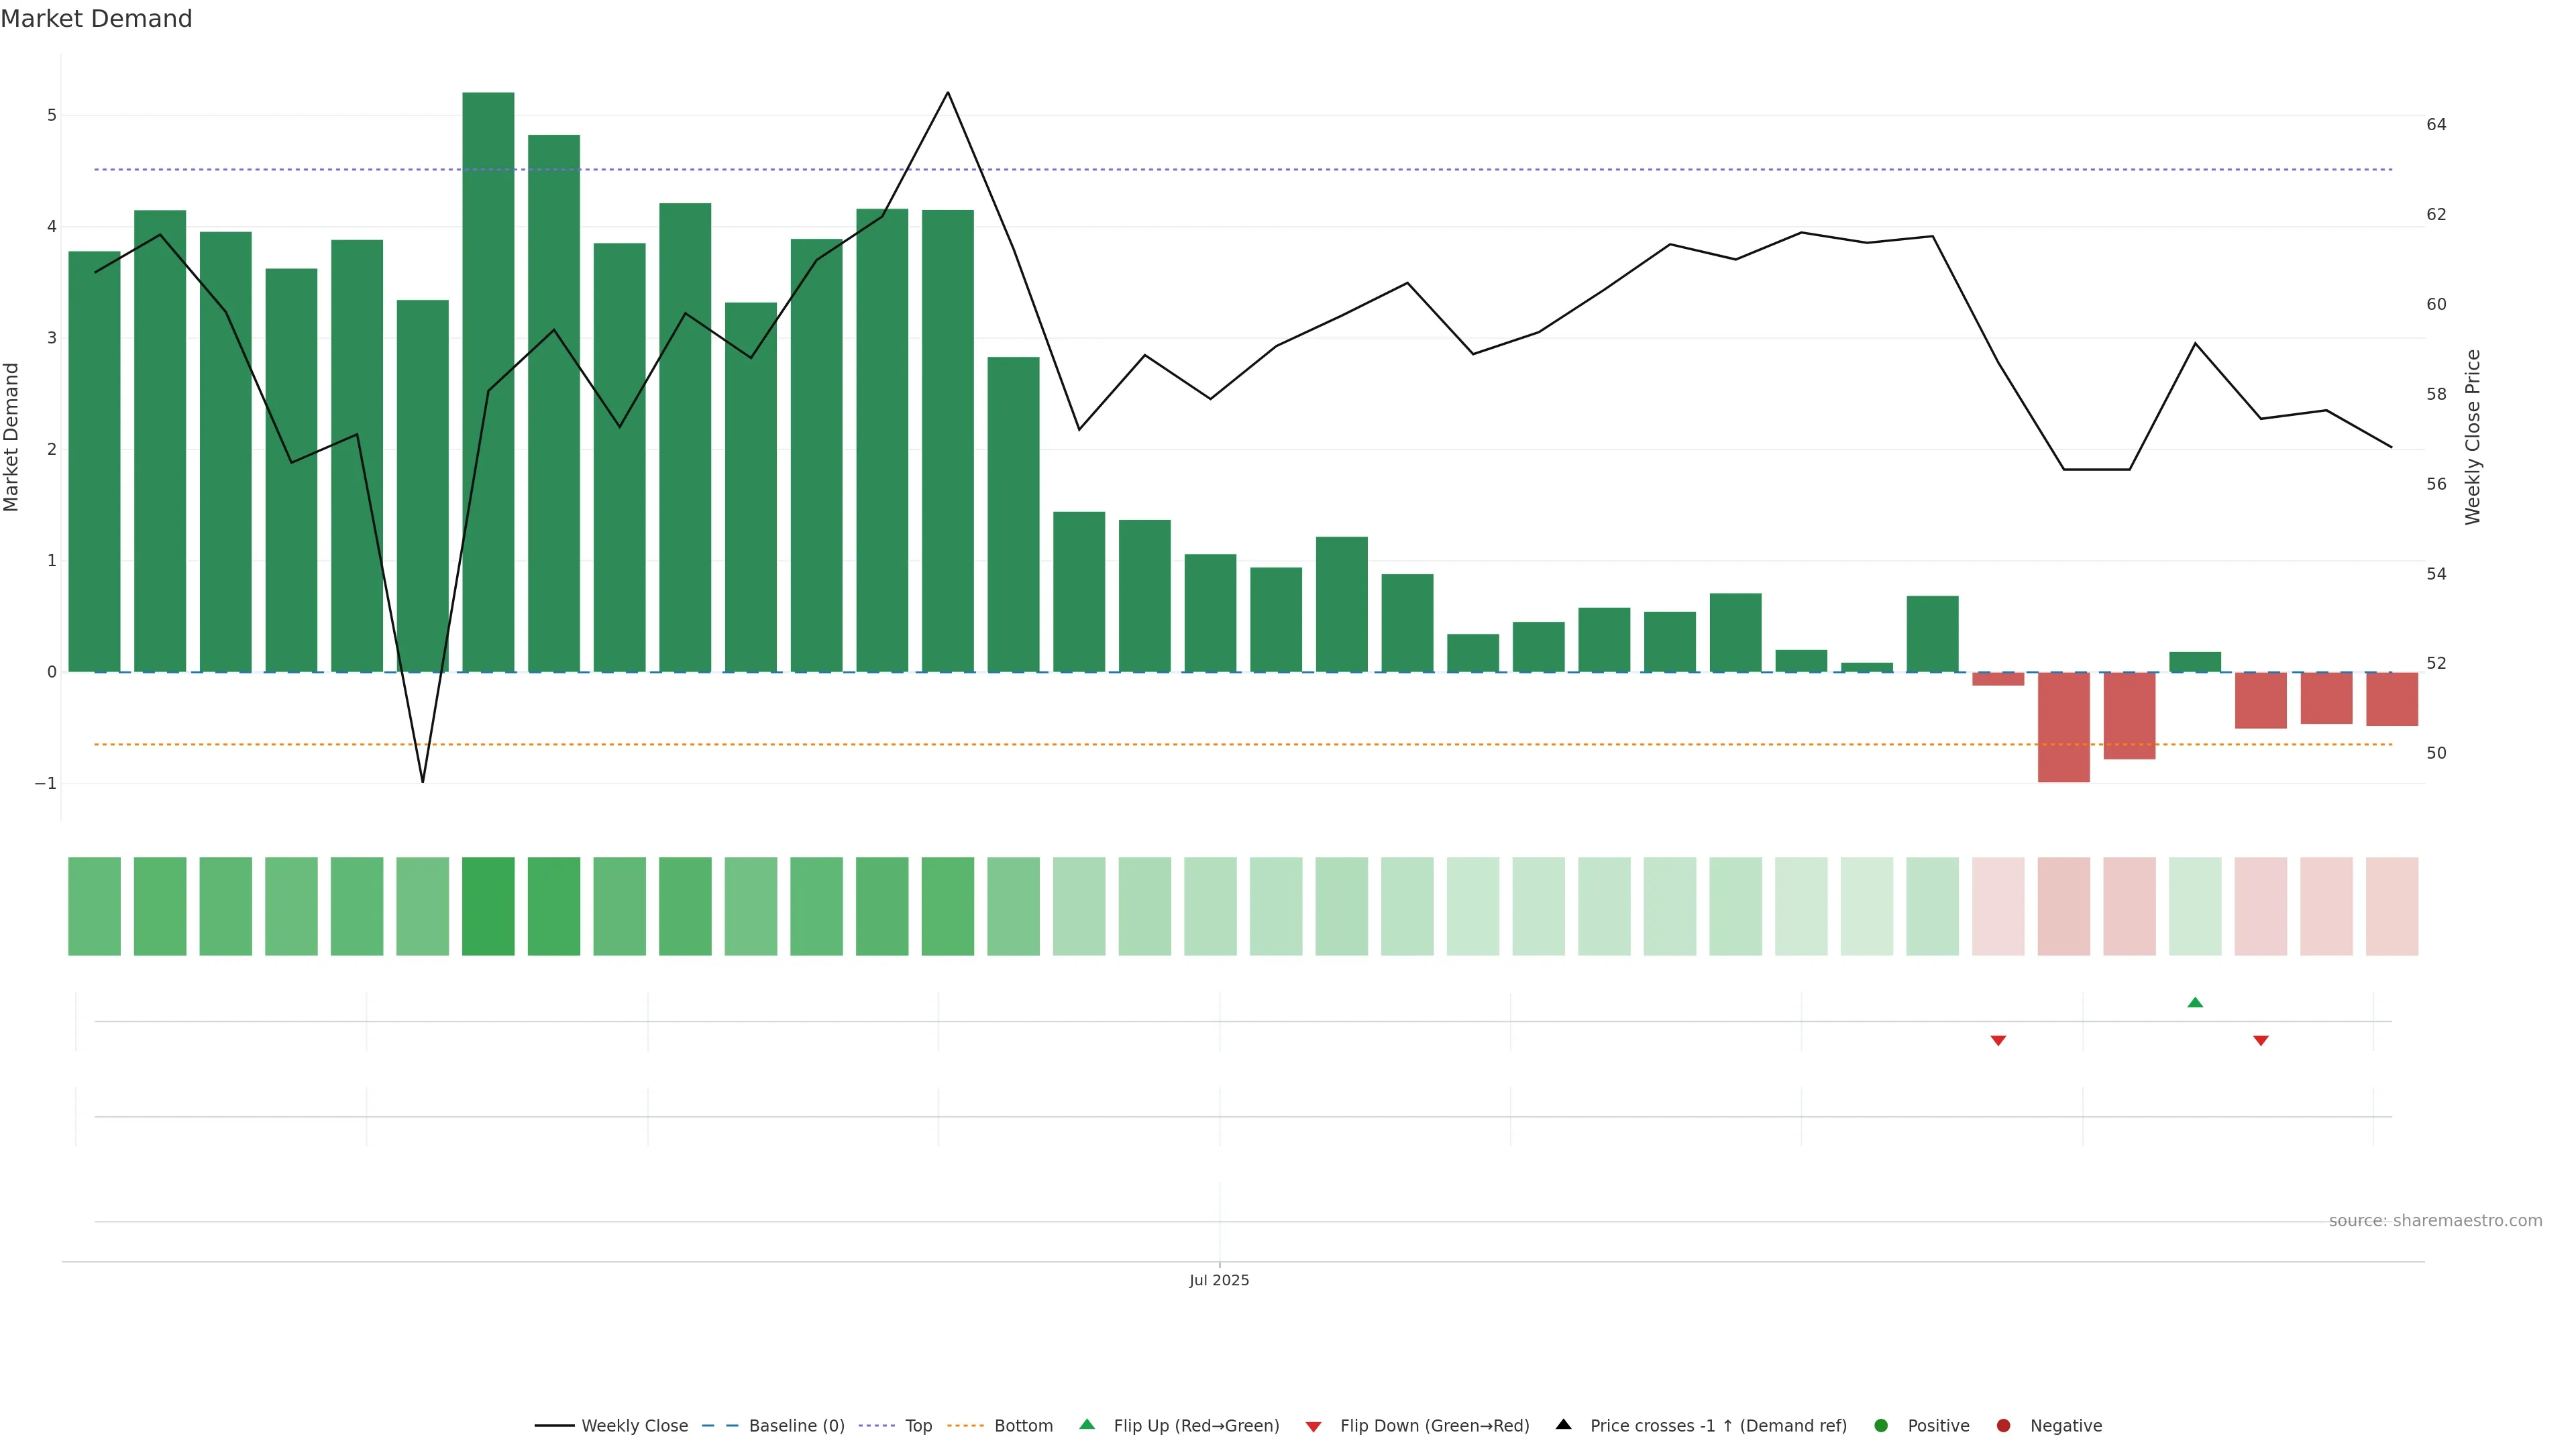
Task: Click the Flip Down legend triangle icon
Action: [1314, 1426]
